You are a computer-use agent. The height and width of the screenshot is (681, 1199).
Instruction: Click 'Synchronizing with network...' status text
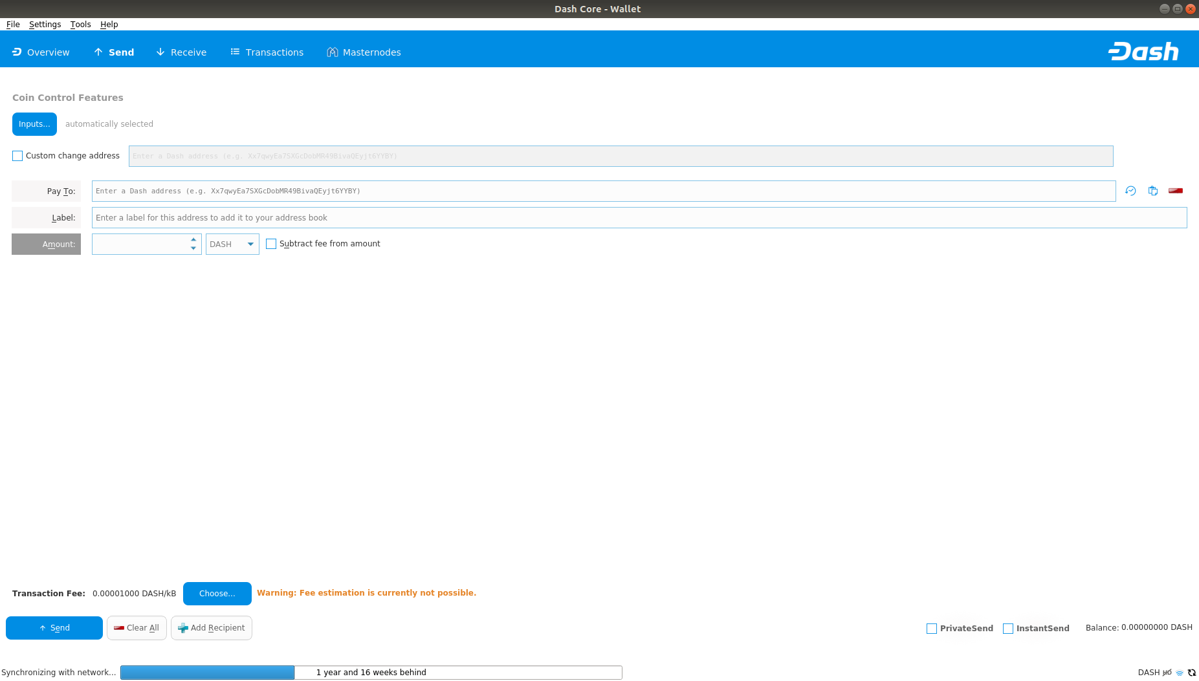tap(59, 673)
